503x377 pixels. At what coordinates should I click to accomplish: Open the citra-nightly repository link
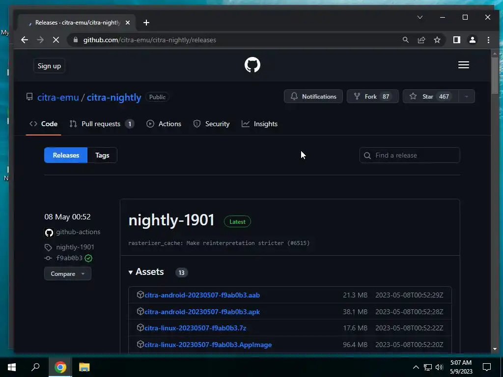(114, 97)
